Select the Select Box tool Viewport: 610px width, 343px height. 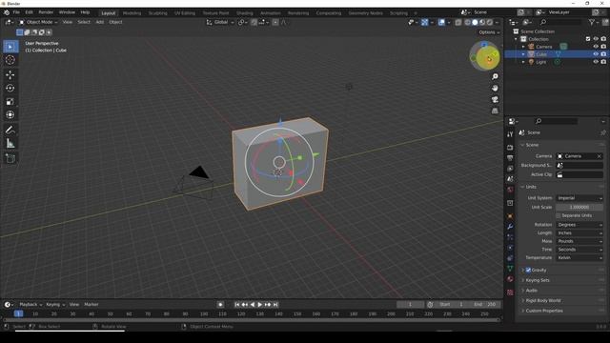point(10,47)
